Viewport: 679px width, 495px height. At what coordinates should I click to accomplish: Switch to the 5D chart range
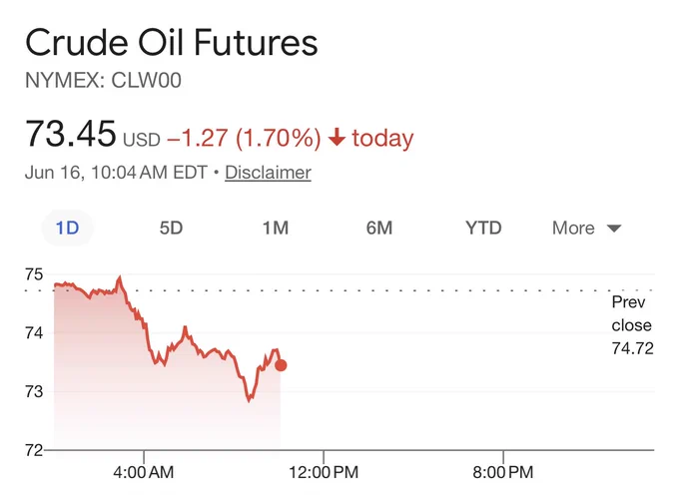click(x=171, y=228)
